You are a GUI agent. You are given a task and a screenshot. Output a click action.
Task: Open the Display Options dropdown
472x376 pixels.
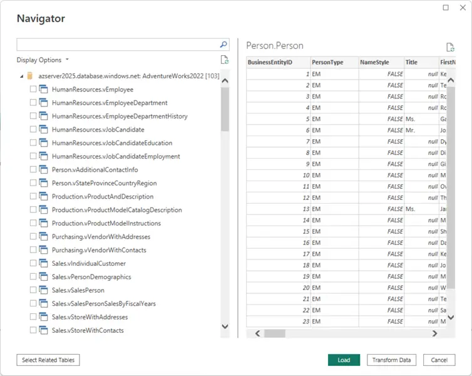coord(43,60)
